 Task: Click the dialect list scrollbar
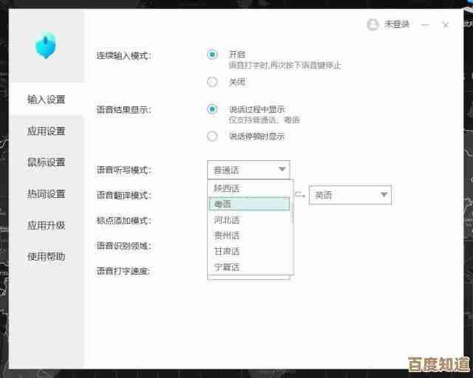click(292, 210)
